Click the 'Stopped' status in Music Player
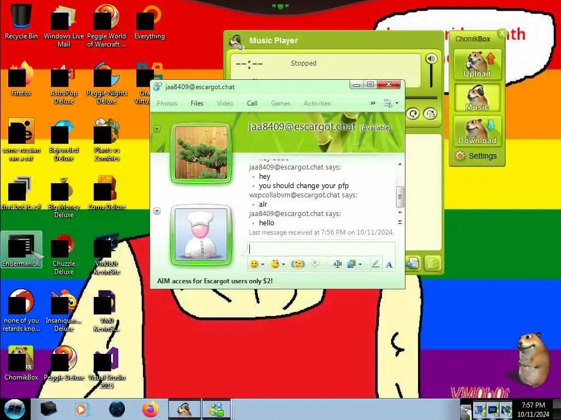Viewport: 561px width, 420px height. click(x=304, y=63)
